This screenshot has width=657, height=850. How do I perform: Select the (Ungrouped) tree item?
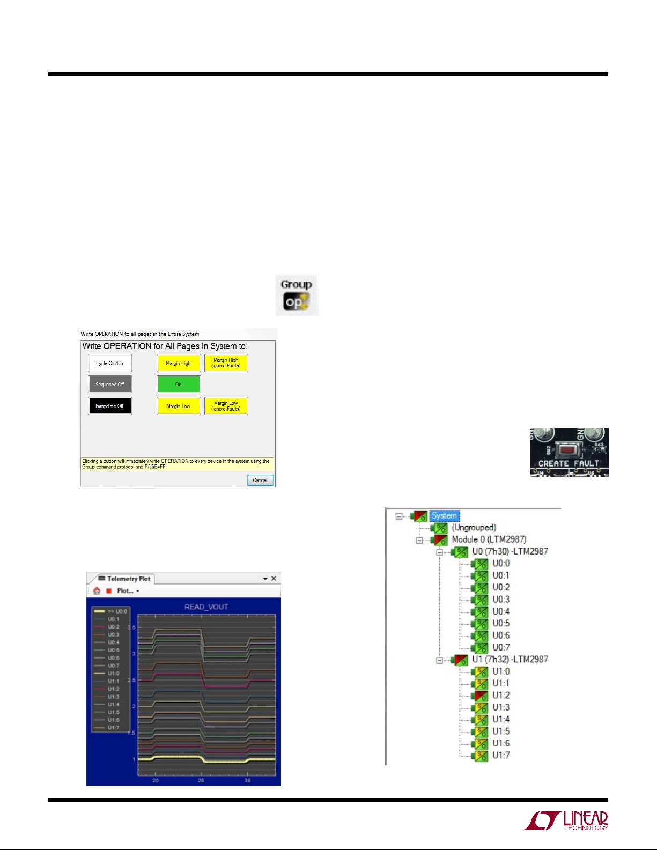click(x=474, y=528)
